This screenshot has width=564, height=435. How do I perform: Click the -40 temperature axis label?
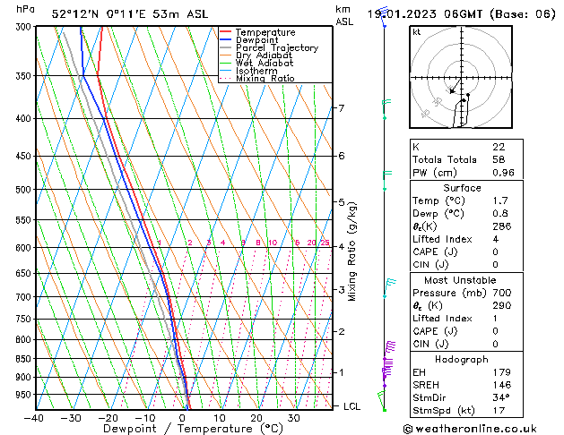[33, 418]
